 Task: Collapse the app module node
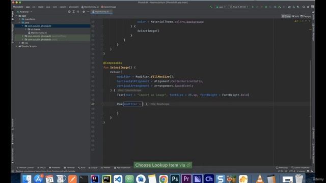17,16
